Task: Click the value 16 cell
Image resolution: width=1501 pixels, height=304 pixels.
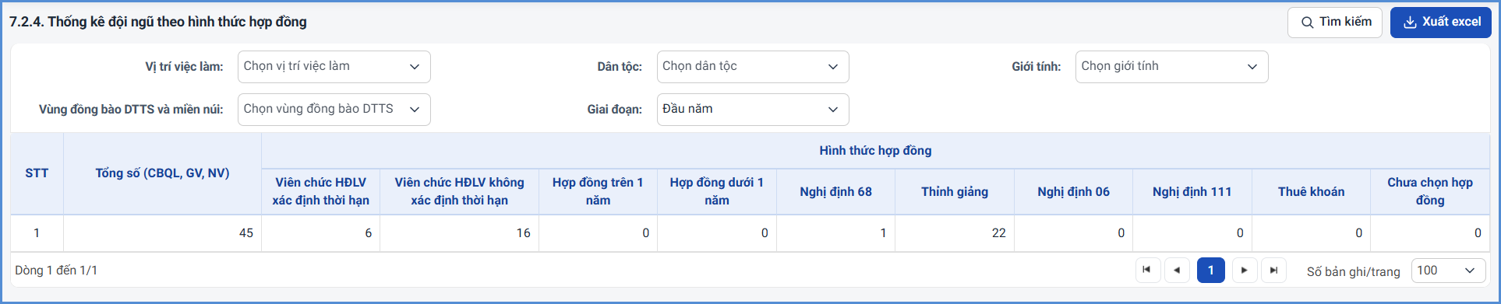Action: click(459, 233)
